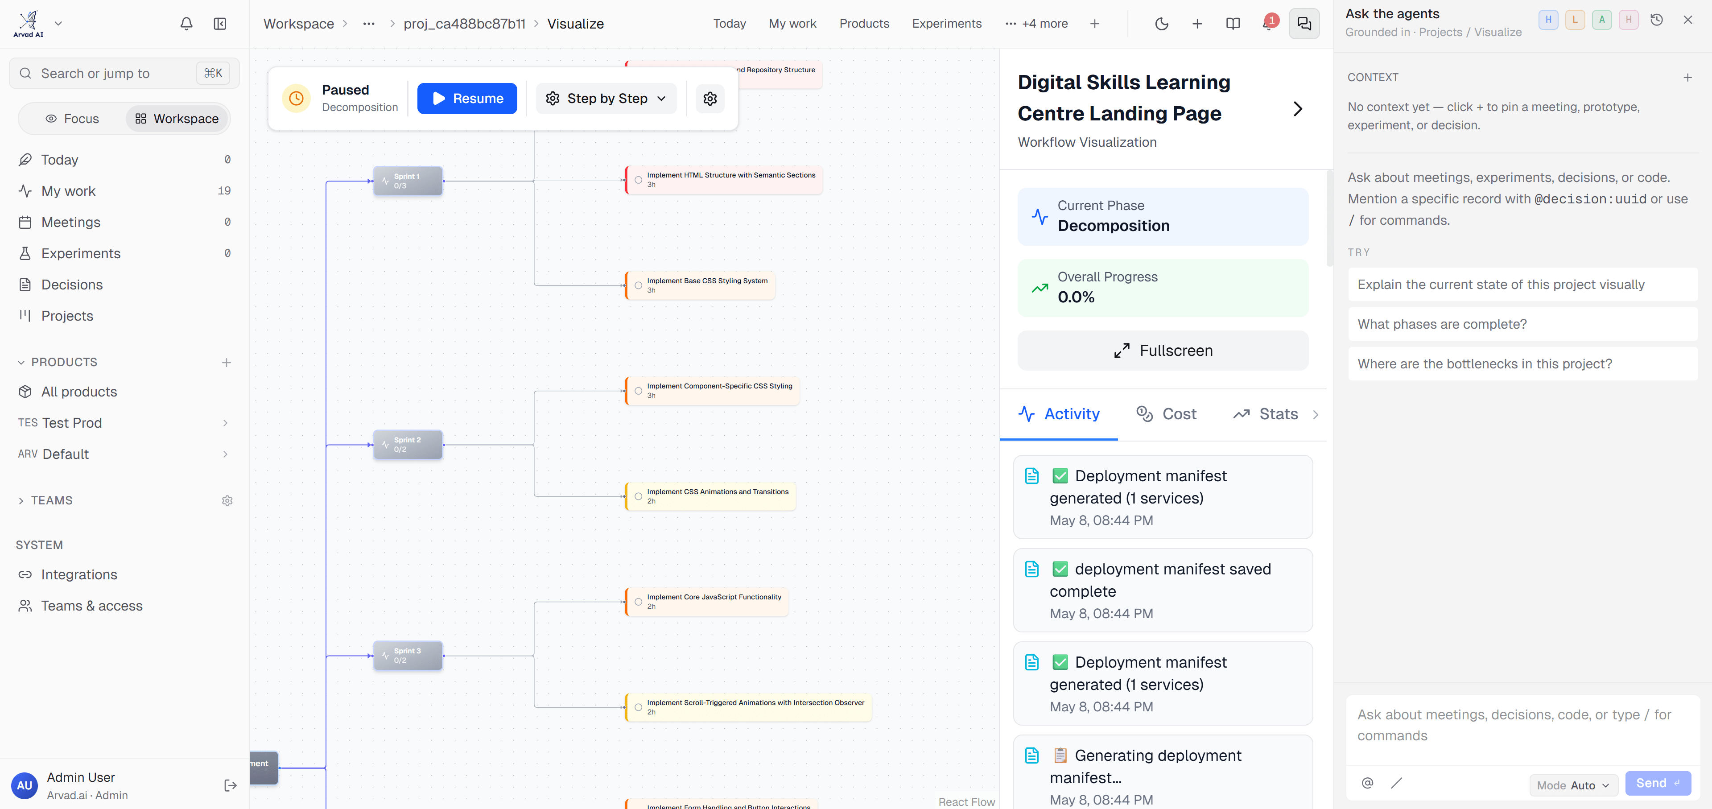Click the workflow settings gear icon
Screen dimensions: 1712x809
pos(710,99)
